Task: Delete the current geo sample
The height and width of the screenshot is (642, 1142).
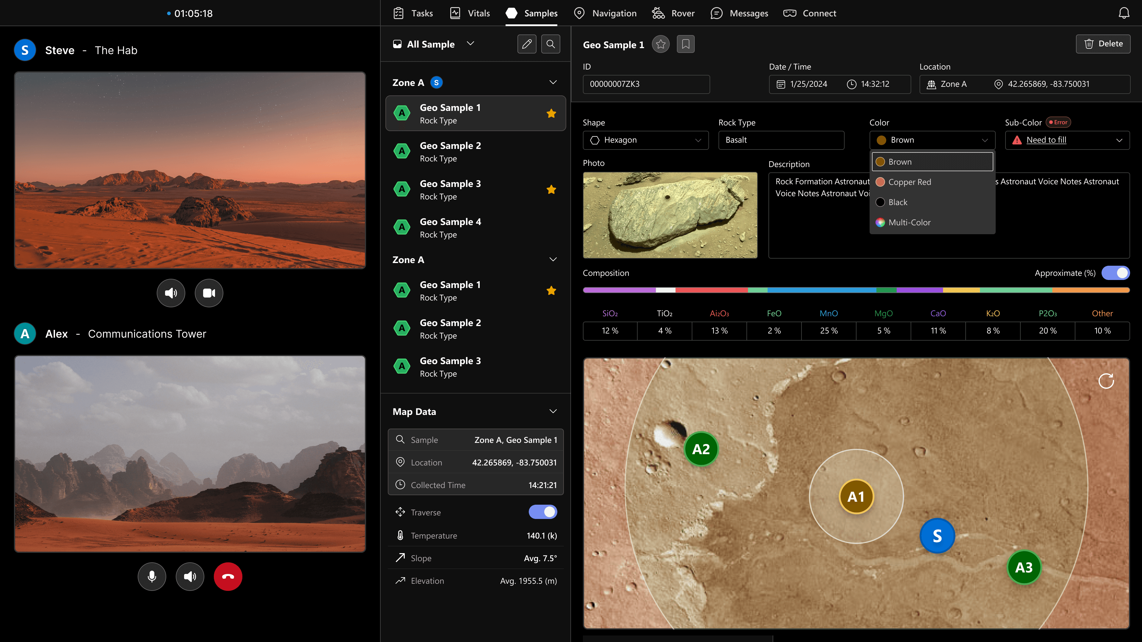Action: (x=1103, y=44)
